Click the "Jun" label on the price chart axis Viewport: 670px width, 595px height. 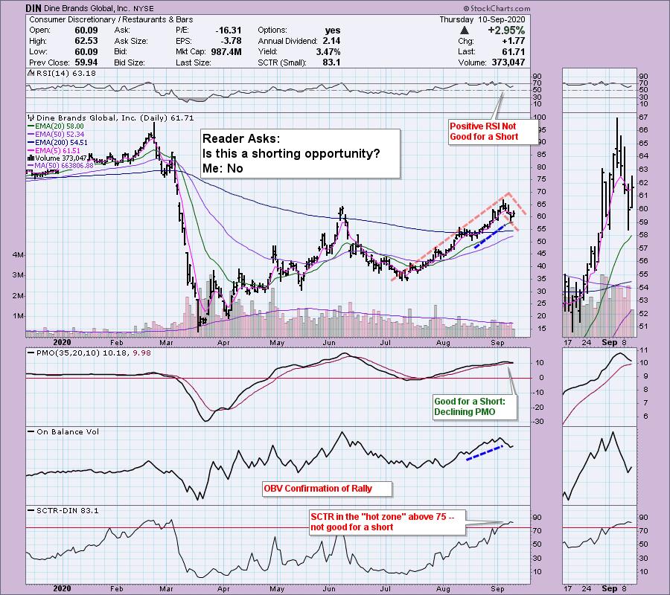329,342
